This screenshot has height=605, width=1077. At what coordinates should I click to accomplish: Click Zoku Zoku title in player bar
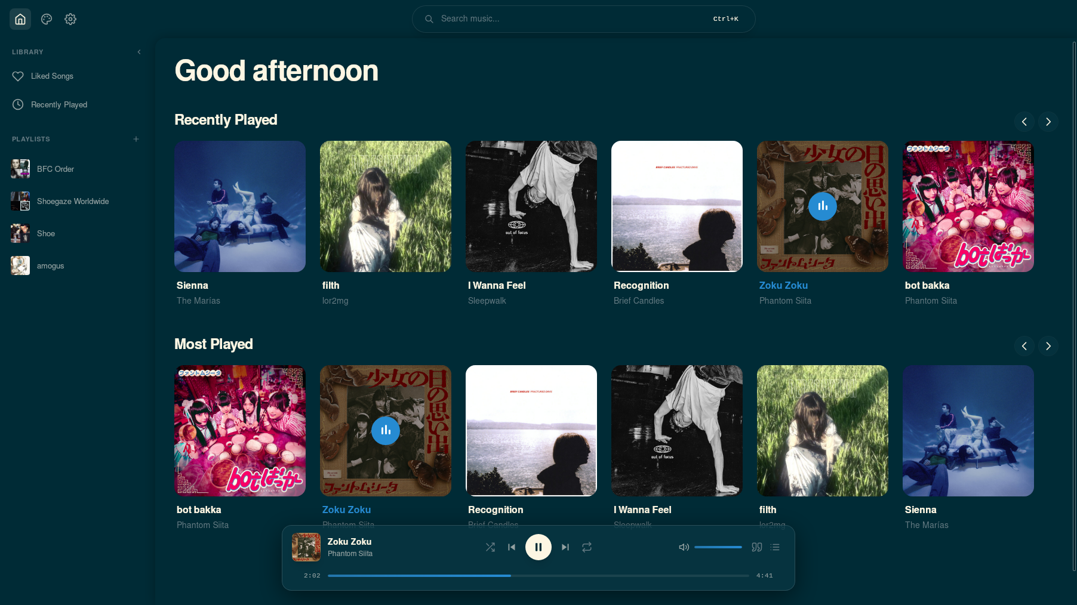tap(349, 542)
